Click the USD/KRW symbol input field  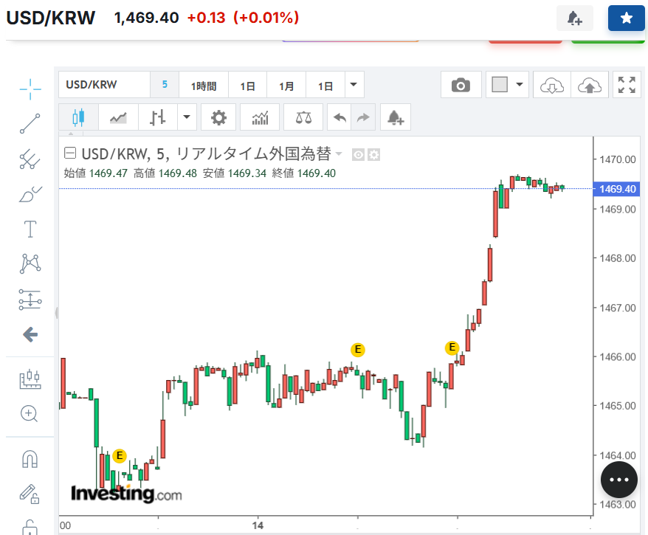(104, 85)
